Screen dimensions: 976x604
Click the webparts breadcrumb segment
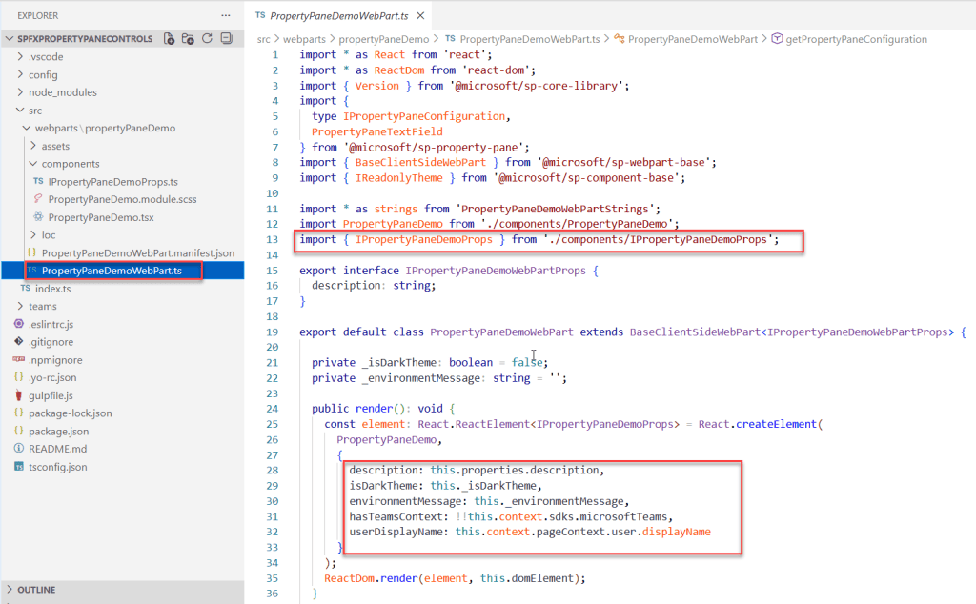(x=304, y=39)
